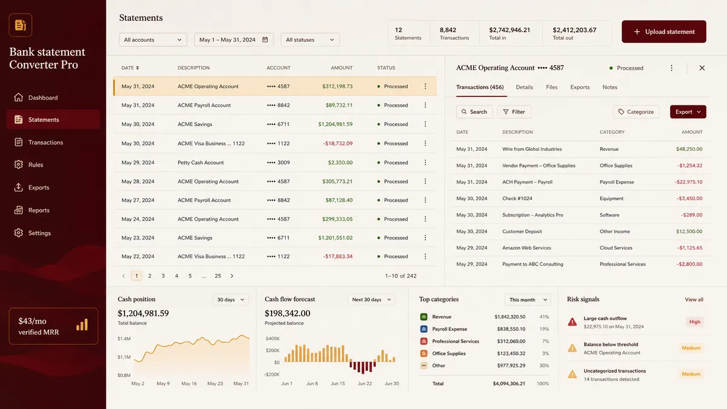Open the Next 30 days forecast dropdown
727x409 pixels.
371,299
